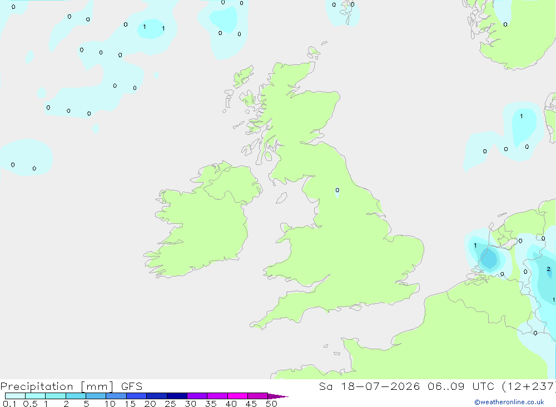Image resolution: width=556 pixels, height=407 pixels.
Task: Click the '(12+237)' forecast run text
Action: click(529, 386)
